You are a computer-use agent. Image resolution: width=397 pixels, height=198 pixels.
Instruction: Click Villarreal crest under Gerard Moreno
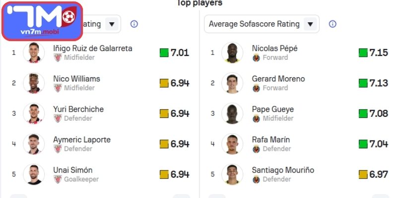256,88
